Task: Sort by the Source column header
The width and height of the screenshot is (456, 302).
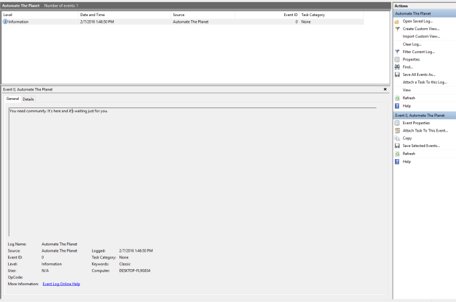Action: click(203, 15)
